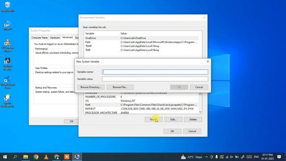286x161 pixels.
Task: Open File Explorer from the taskbar
Action: 25,157
